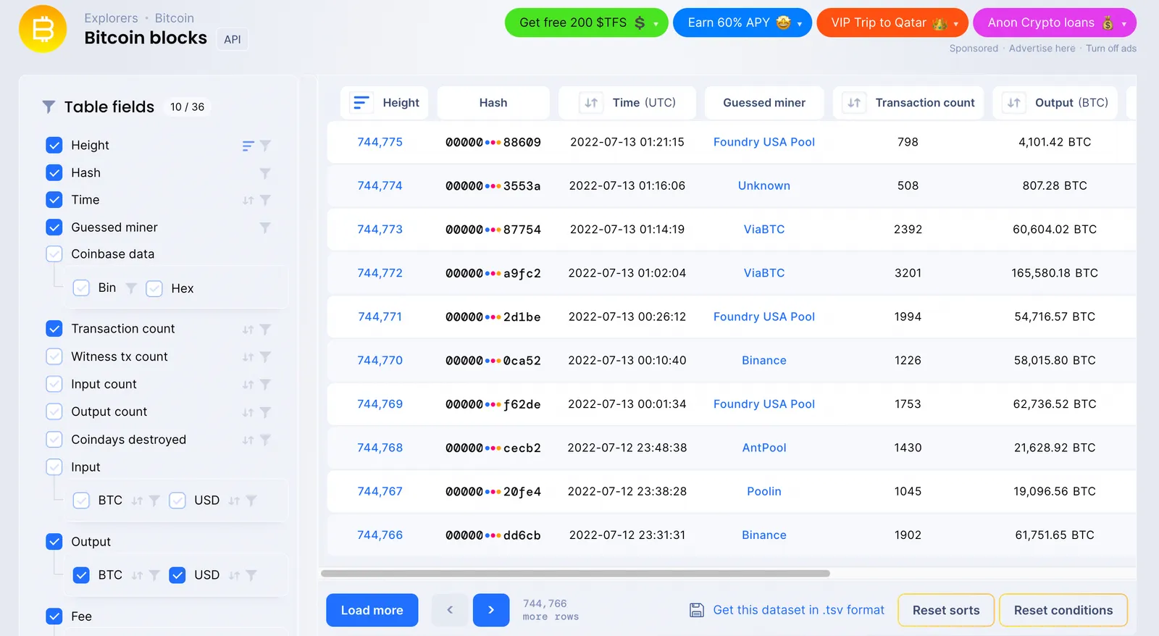Image resolution: width=1159 pixels, height=636 pixels.
Task: Enable the Input BTC checkbox
Action: (x=82, y=501)
